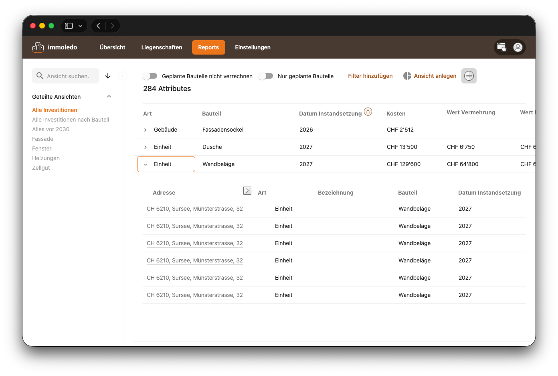Collapse the sidebar with the circular chevron
This screenshot has height=376, width=558.
[x=123, y=76]
